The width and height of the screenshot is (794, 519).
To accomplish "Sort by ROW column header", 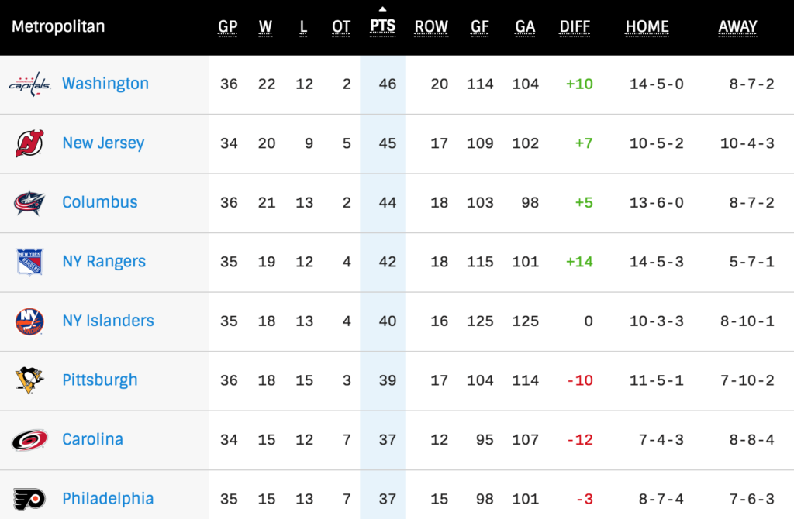I will click(x=431, y=26).
